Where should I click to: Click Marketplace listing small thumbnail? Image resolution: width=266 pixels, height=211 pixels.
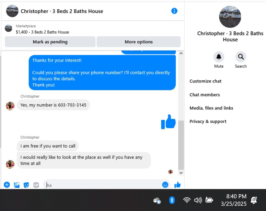click(9, 28)
